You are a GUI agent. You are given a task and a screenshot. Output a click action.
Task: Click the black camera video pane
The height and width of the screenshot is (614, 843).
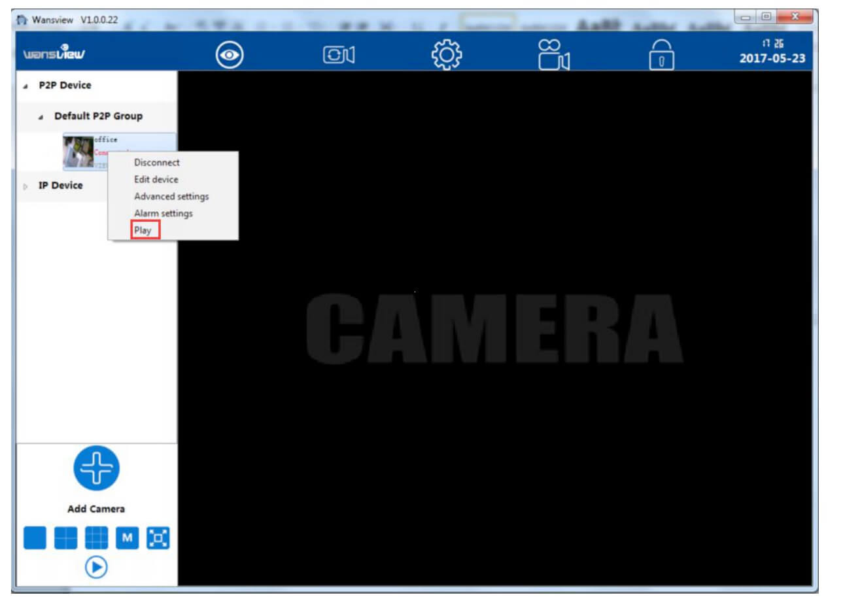click(495, 328)
